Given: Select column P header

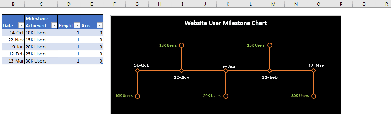Looking at the screenshot, I should (x=341, y=4).
